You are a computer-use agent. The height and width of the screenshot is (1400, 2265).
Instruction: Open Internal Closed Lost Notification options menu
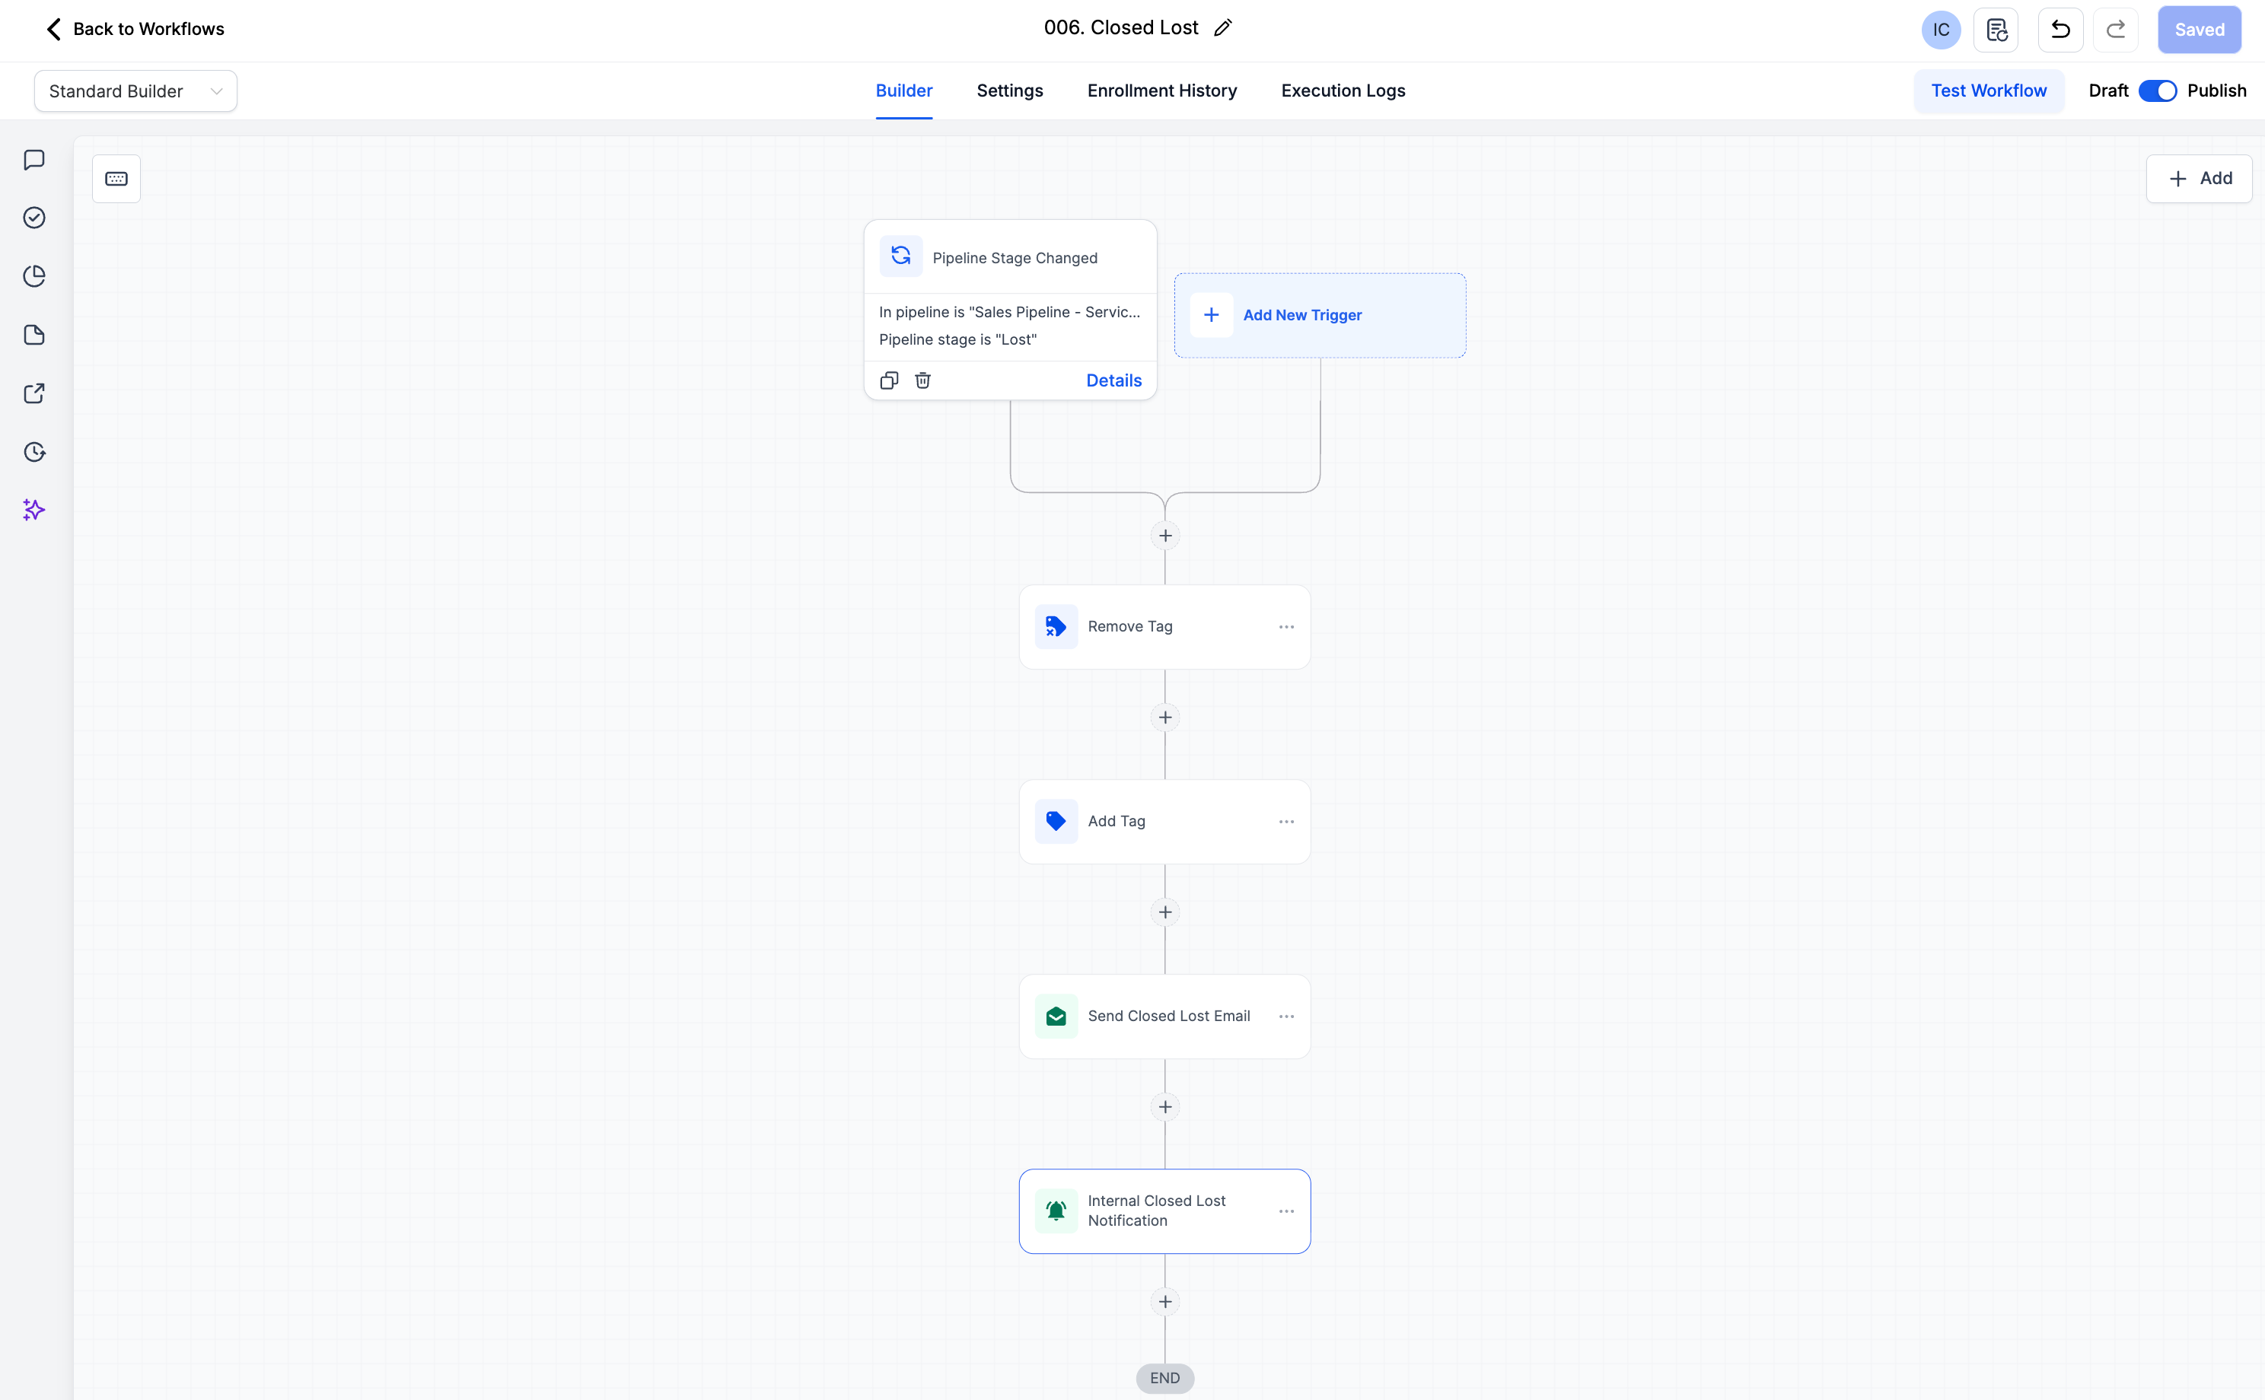point(1286,1211)
